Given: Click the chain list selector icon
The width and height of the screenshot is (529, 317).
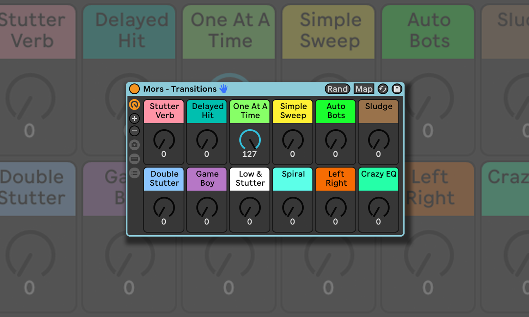Looking at the screenshot, I should (x=134, y=159).
